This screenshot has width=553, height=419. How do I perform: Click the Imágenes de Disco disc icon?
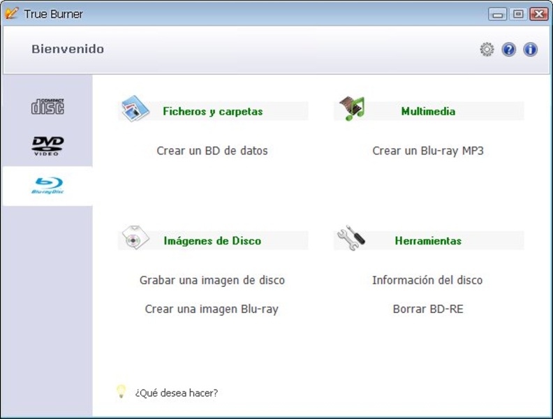tap(135, 237)
